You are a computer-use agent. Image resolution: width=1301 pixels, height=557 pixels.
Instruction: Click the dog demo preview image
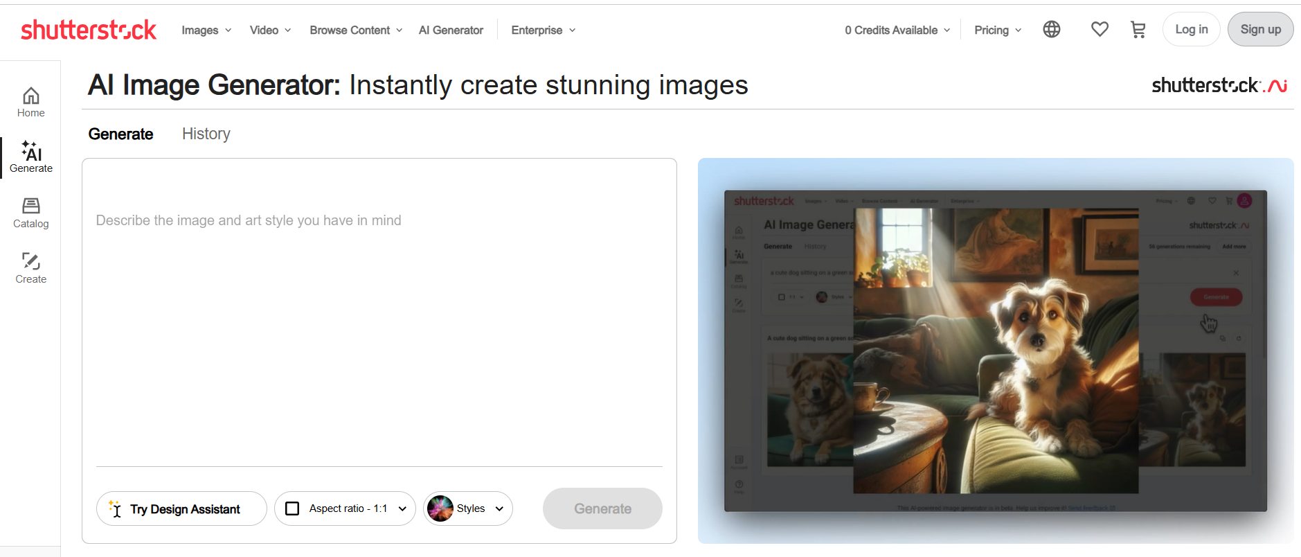click(996, 351)
